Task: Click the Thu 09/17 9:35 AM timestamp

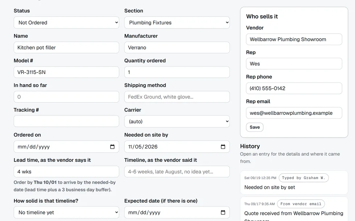Action: click(x=259, y=204)
